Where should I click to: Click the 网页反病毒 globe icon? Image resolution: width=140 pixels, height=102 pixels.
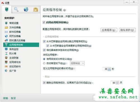[x=6, y=36]
